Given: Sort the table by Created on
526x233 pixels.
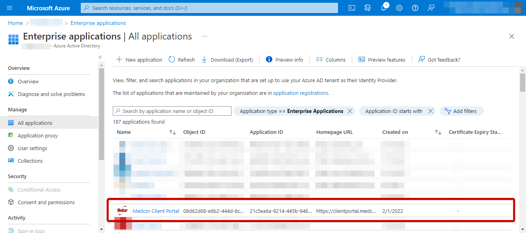Looking at the screenshot, I should [x=438, y=132].
